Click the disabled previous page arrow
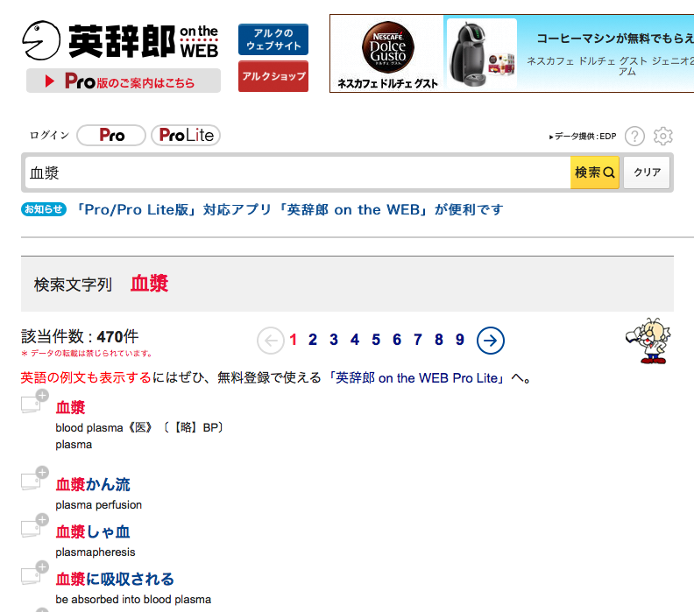The height and width of the screenshot is (612, 694). pyautogui.click(x=271, y=341)
